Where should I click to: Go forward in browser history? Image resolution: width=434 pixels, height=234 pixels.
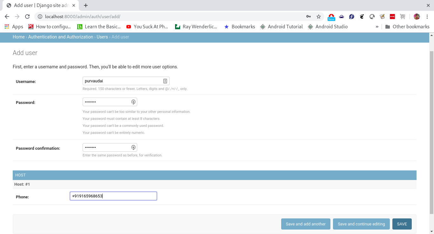[x=17, y=17]
